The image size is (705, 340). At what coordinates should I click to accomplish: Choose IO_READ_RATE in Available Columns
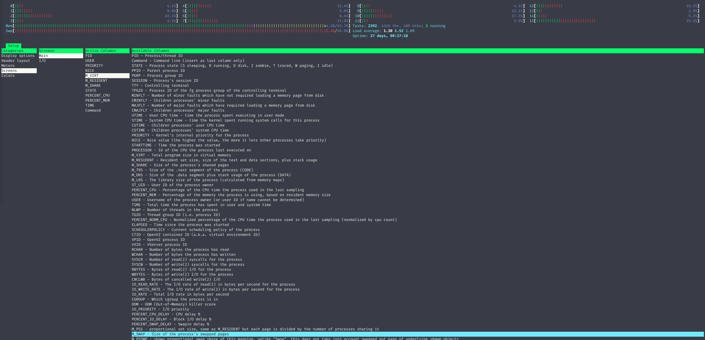coord(213,284)
